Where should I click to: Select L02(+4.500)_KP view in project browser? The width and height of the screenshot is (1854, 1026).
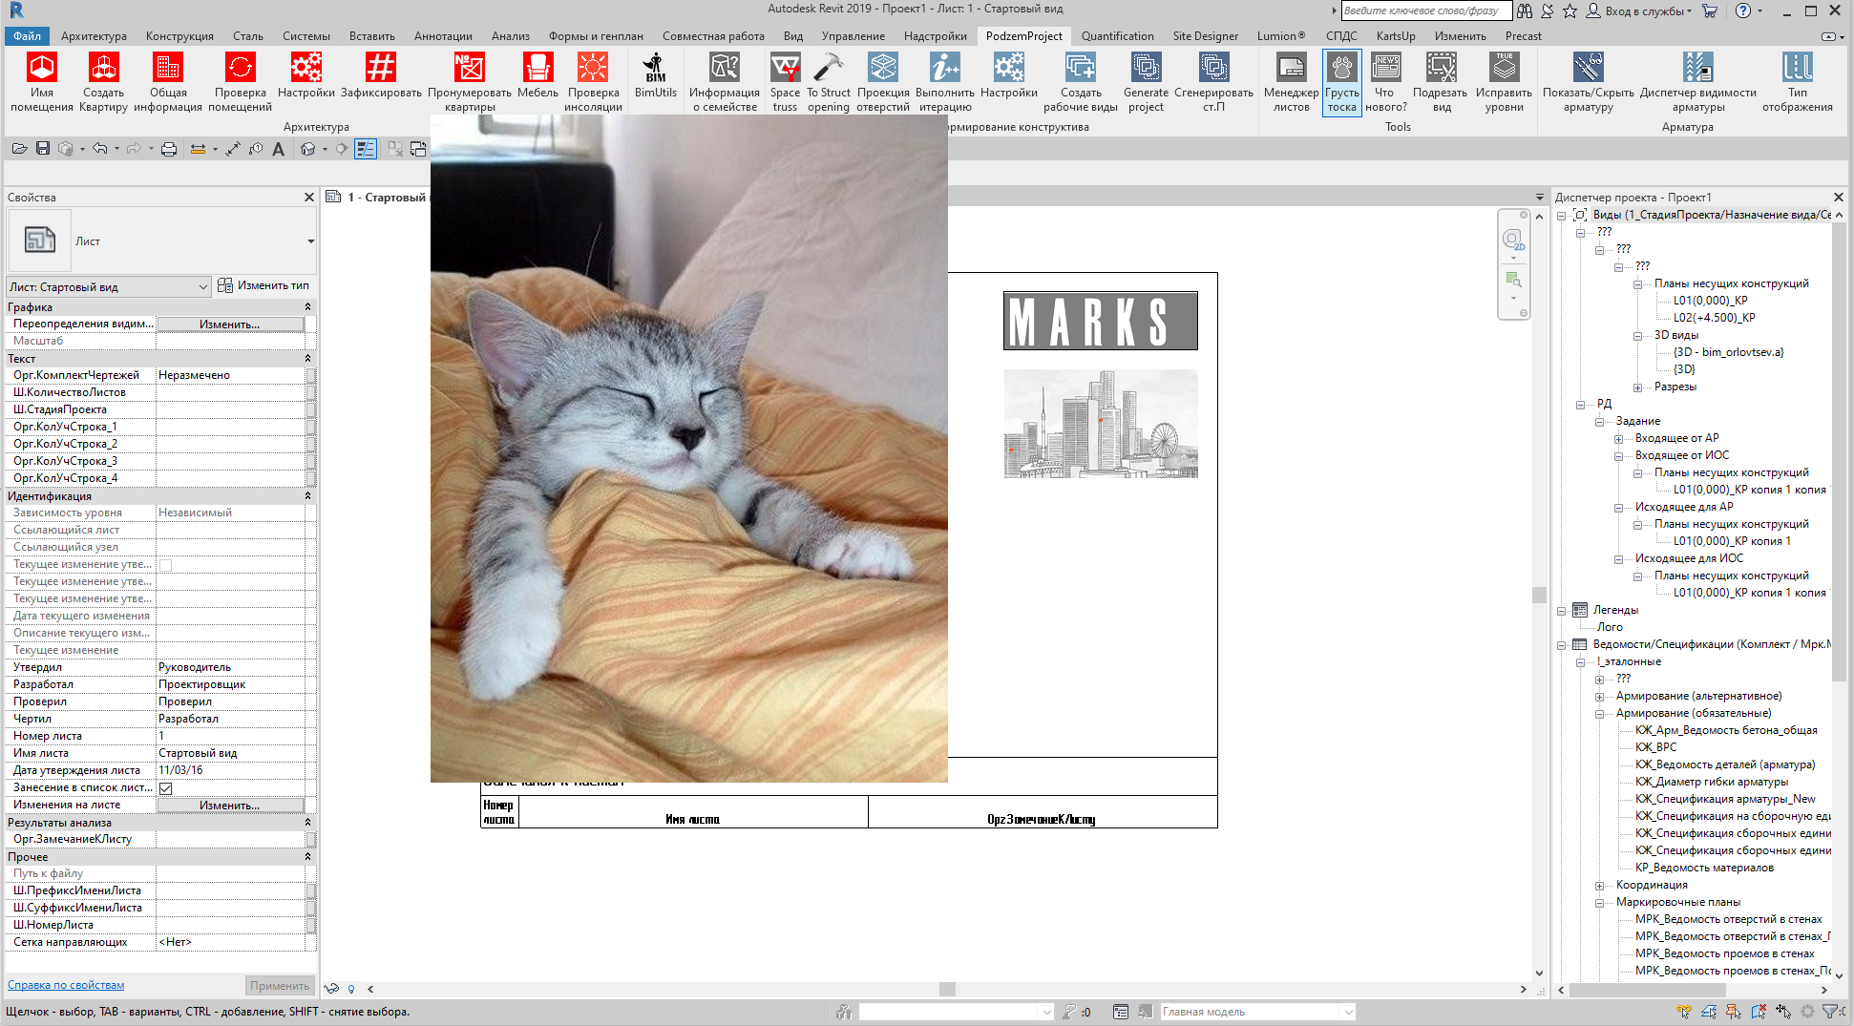[x=1714, y=318]
